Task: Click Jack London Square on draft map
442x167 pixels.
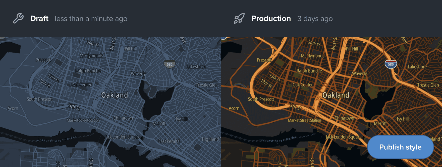Action: 122,137
